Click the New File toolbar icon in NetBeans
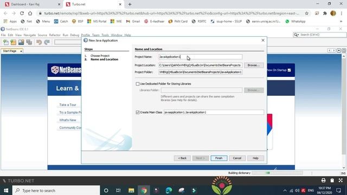 click(x=6, y=42)
